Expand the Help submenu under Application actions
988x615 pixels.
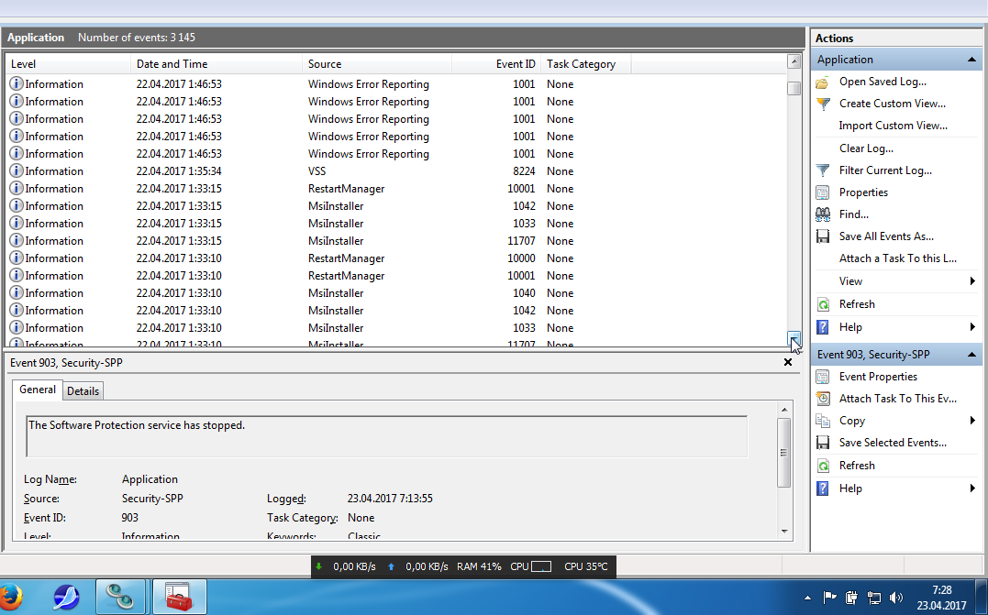pos(972,327)
